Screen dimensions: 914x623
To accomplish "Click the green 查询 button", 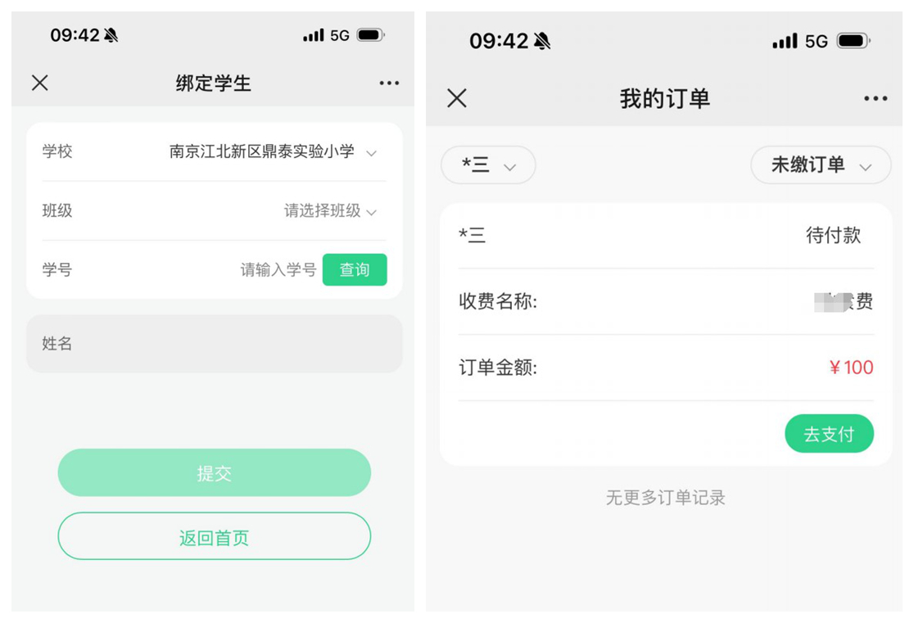I will coord(355,270).
